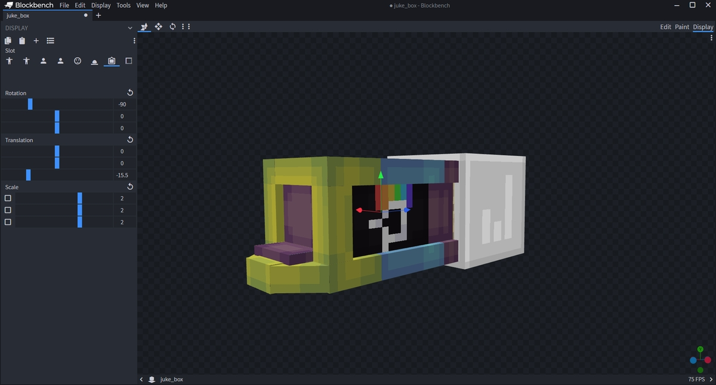Click the copy display settings icon

click(x=8, y=41)
